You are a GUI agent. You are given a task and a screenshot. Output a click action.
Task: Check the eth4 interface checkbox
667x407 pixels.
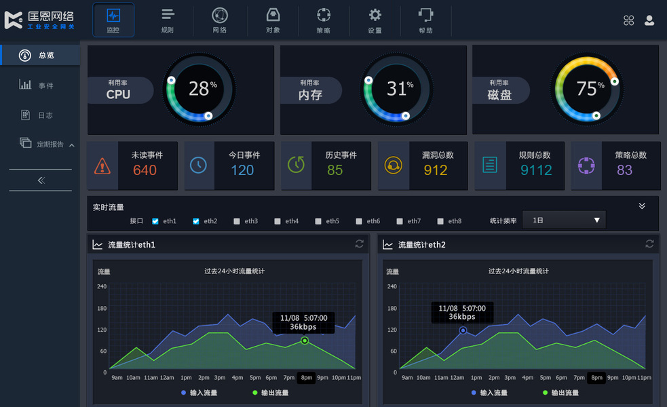(278, 221)
